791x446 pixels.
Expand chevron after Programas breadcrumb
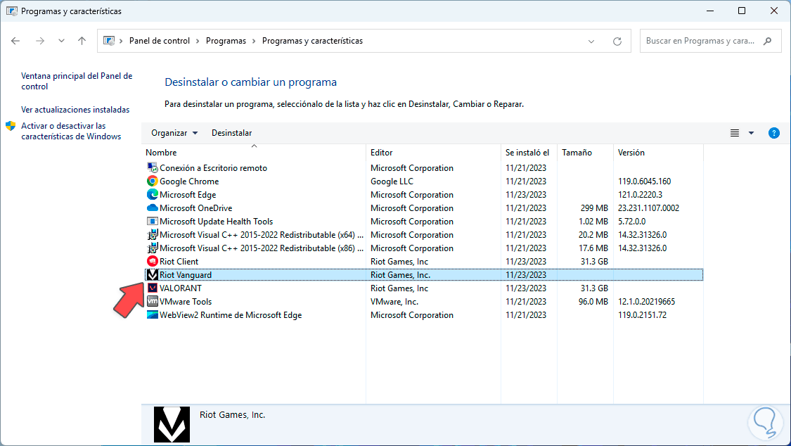[255, 41]
